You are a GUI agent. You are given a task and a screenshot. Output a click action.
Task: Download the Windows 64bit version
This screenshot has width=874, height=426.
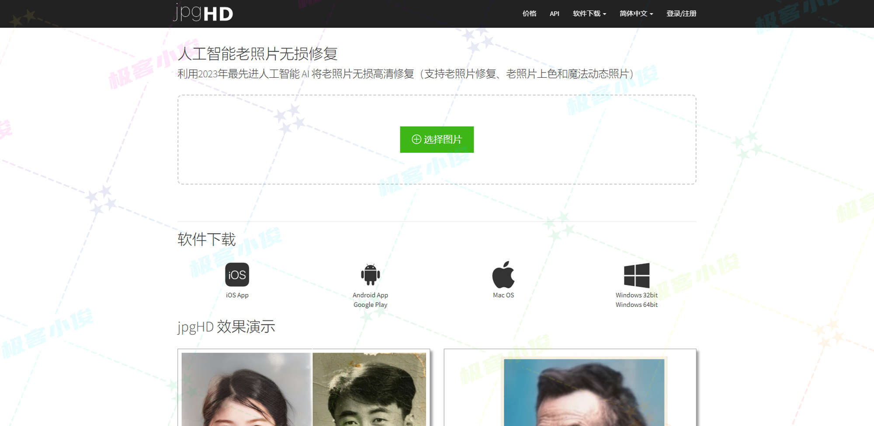tap(637, 305)
